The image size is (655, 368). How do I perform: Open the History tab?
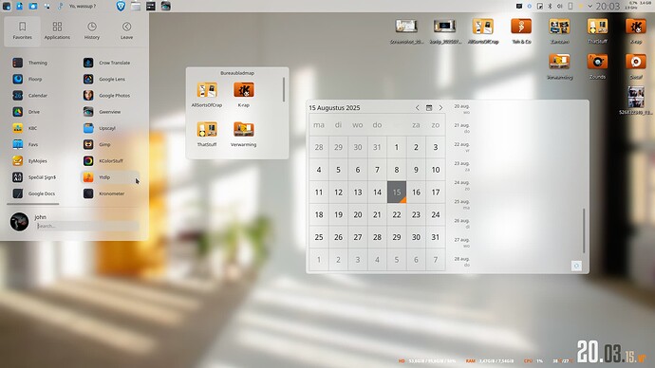(92, 31)
